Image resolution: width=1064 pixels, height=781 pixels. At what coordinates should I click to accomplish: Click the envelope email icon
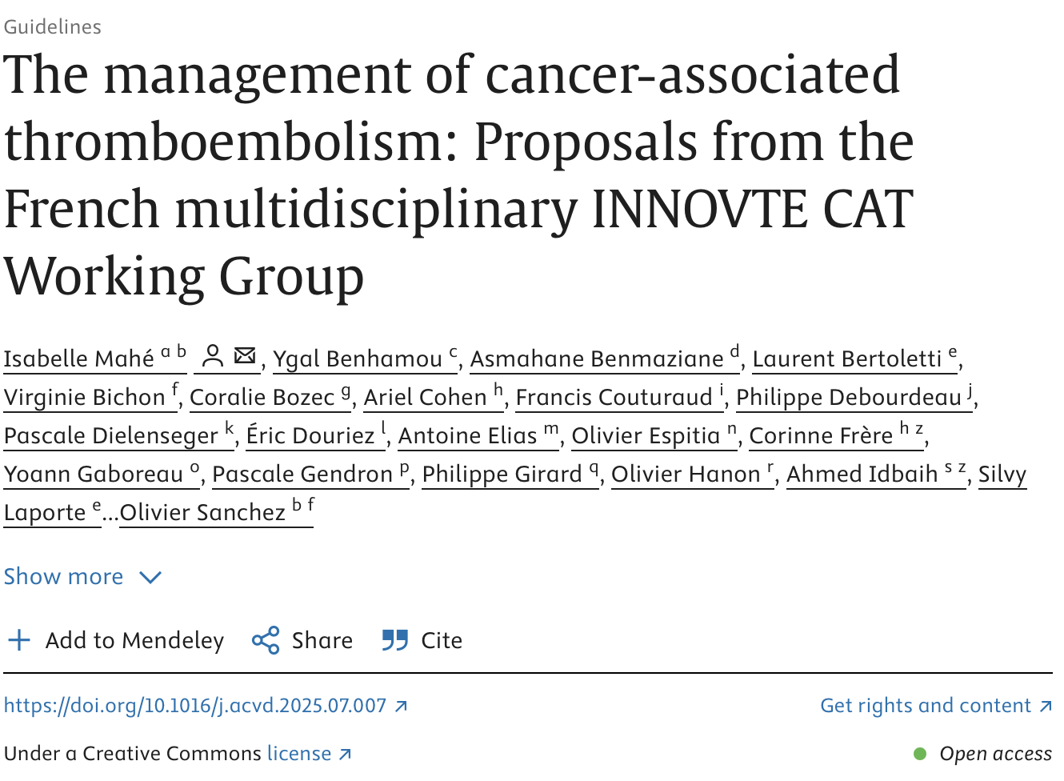coord(245,355)
